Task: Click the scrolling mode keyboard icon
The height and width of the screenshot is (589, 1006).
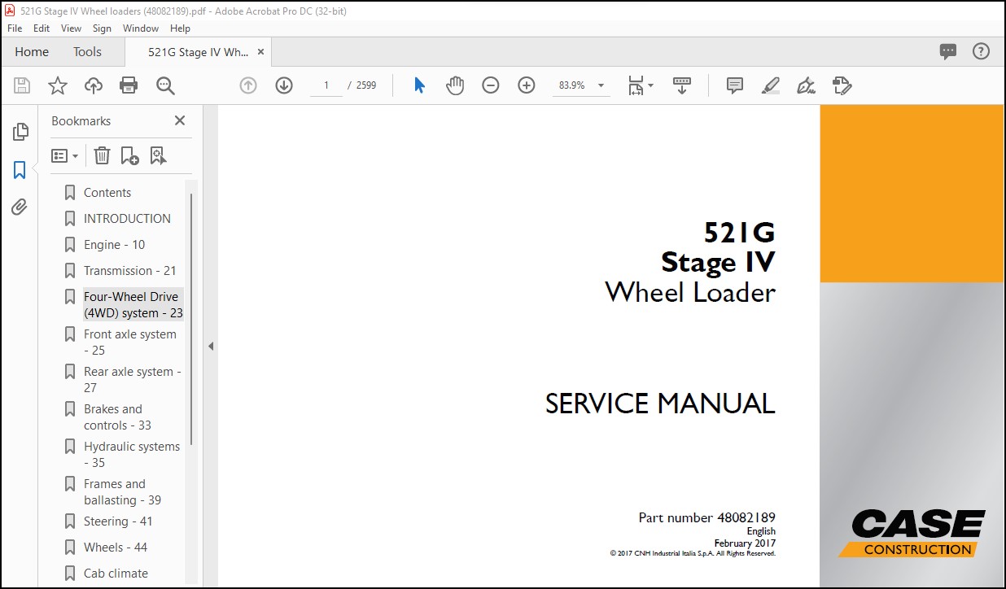Action: tap(682, 85)
